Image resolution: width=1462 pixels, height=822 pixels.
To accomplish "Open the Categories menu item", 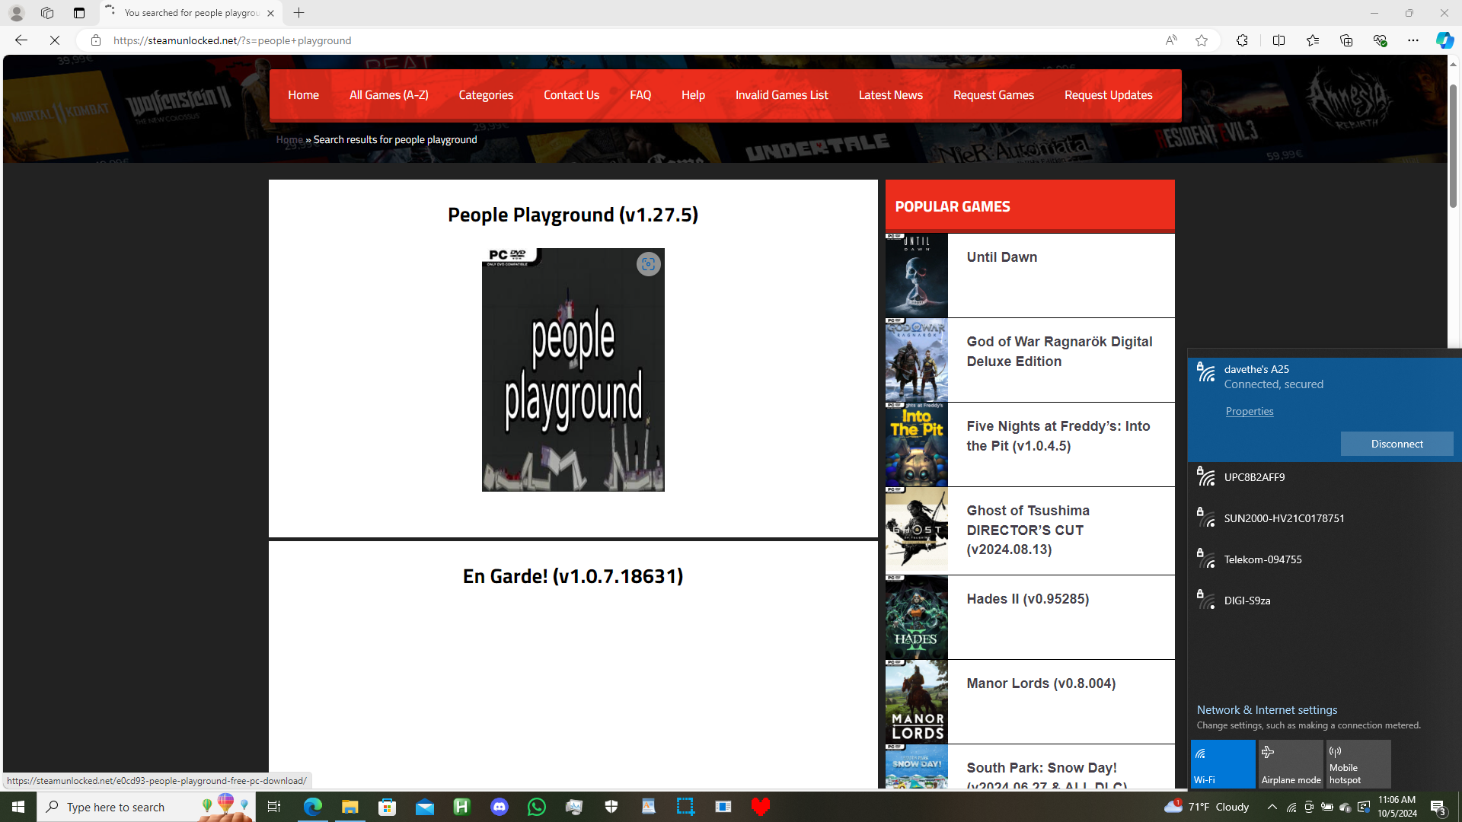I will [486, 95].
